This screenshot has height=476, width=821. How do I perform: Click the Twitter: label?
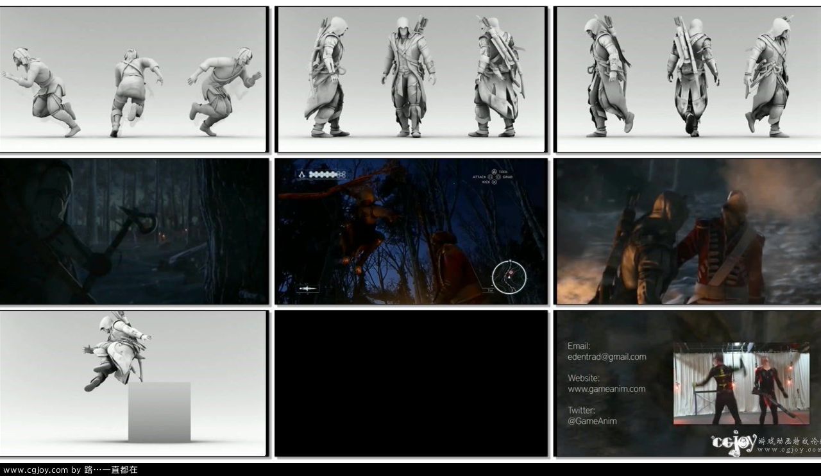(581, 410)
